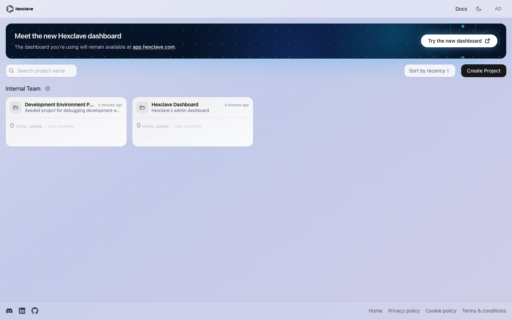
Task: Click '5 minutes ago' on Hexclave Dashboard card
Action: (x=237, y=105)
